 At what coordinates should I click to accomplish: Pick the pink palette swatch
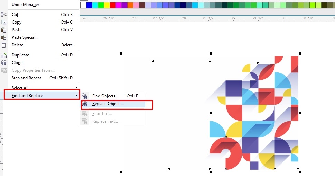click(x=136, y=5)
